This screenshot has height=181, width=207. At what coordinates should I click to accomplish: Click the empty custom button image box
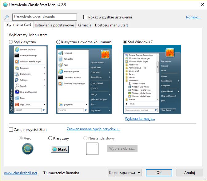pyautogui.click(x=92, y=149)
